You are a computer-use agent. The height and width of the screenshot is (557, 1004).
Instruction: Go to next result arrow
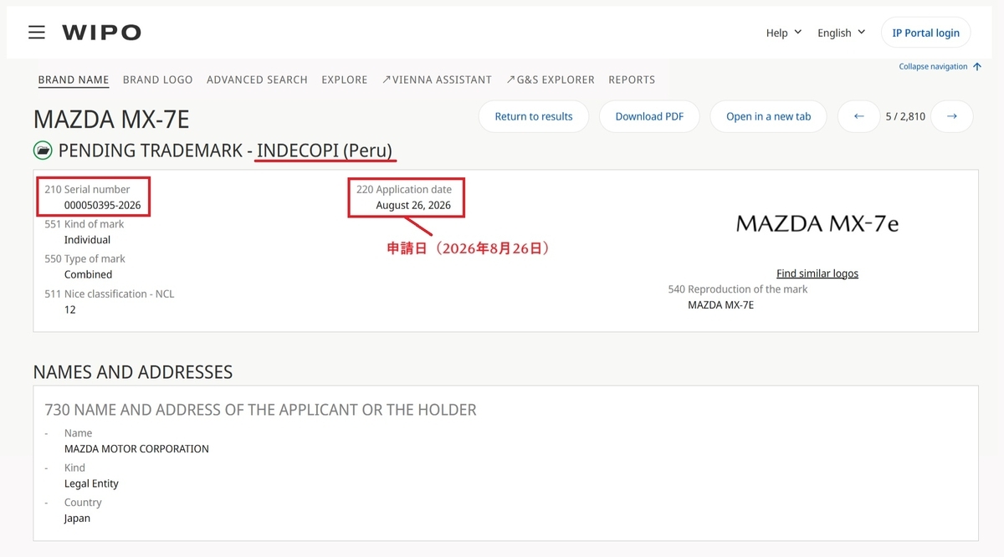pos(951,116)
